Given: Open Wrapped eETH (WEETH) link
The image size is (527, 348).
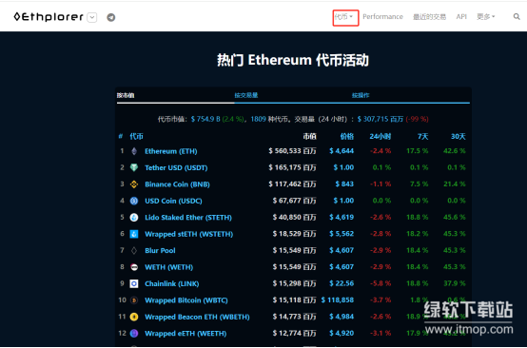Looking at the screenshot, I should point(185,334).
